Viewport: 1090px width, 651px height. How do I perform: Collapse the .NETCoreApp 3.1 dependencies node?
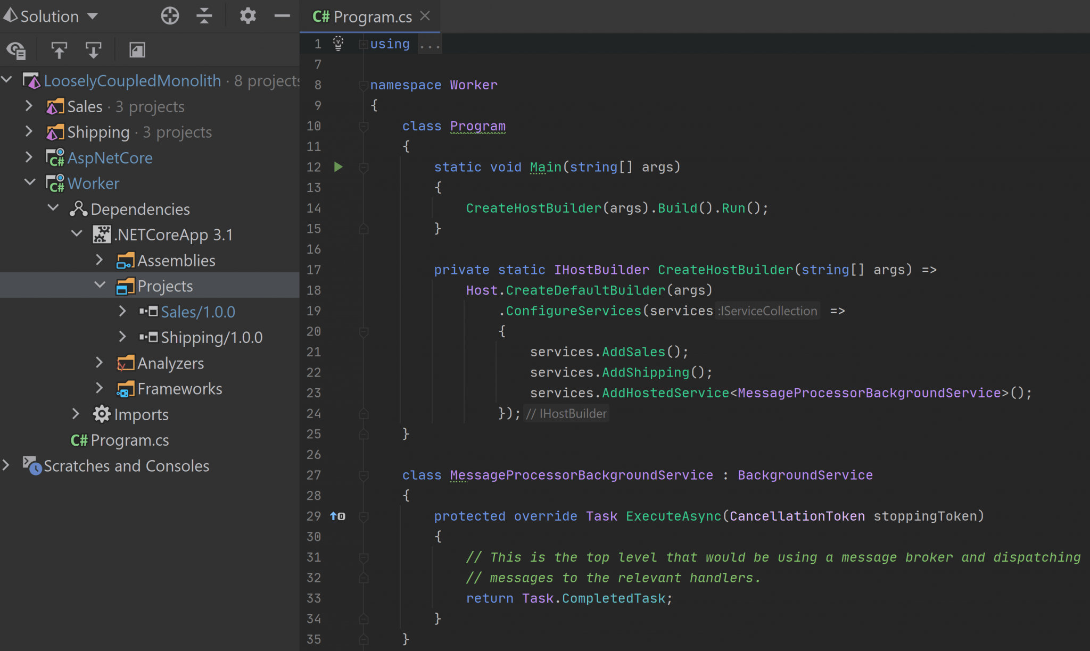(x=77, y=234)
